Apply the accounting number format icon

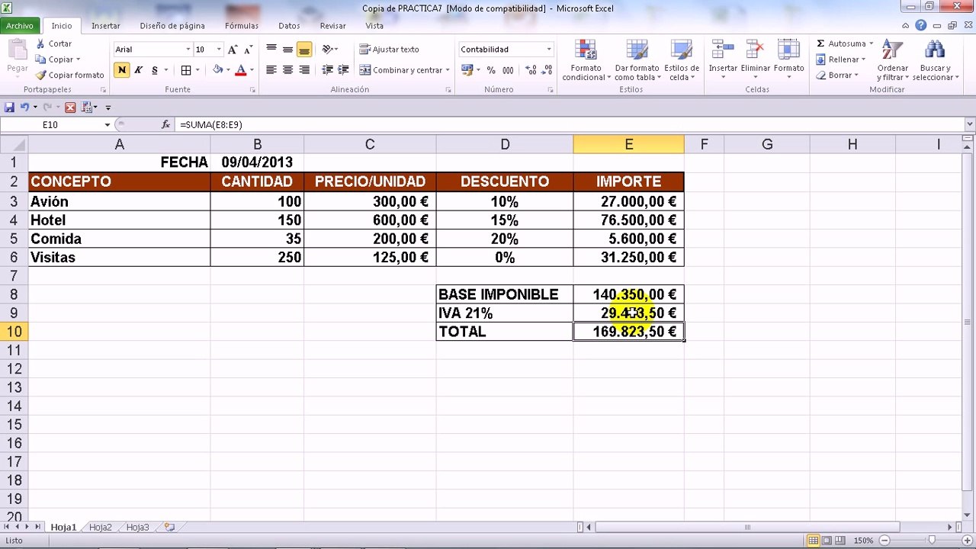[467, 70]
